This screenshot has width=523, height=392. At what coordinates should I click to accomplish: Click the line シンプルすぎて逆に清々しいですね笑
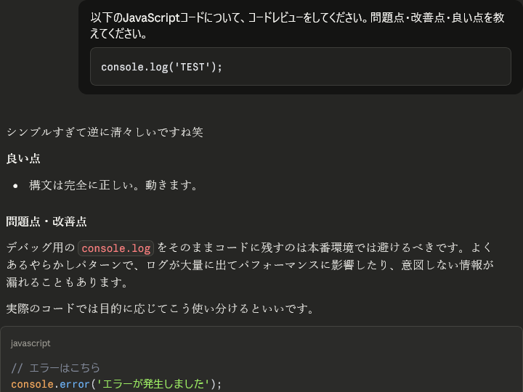pos(105,132)
